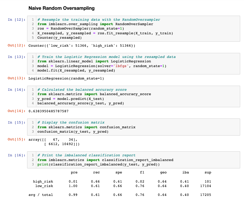The width and height of the screenshot is (244, 208).
Task: Click the confusion_matrix import line
Action: (86, 127)
